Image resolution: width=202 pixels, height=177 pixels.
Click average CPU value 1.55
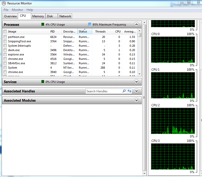pyautogui.click(x=132, y=37)
